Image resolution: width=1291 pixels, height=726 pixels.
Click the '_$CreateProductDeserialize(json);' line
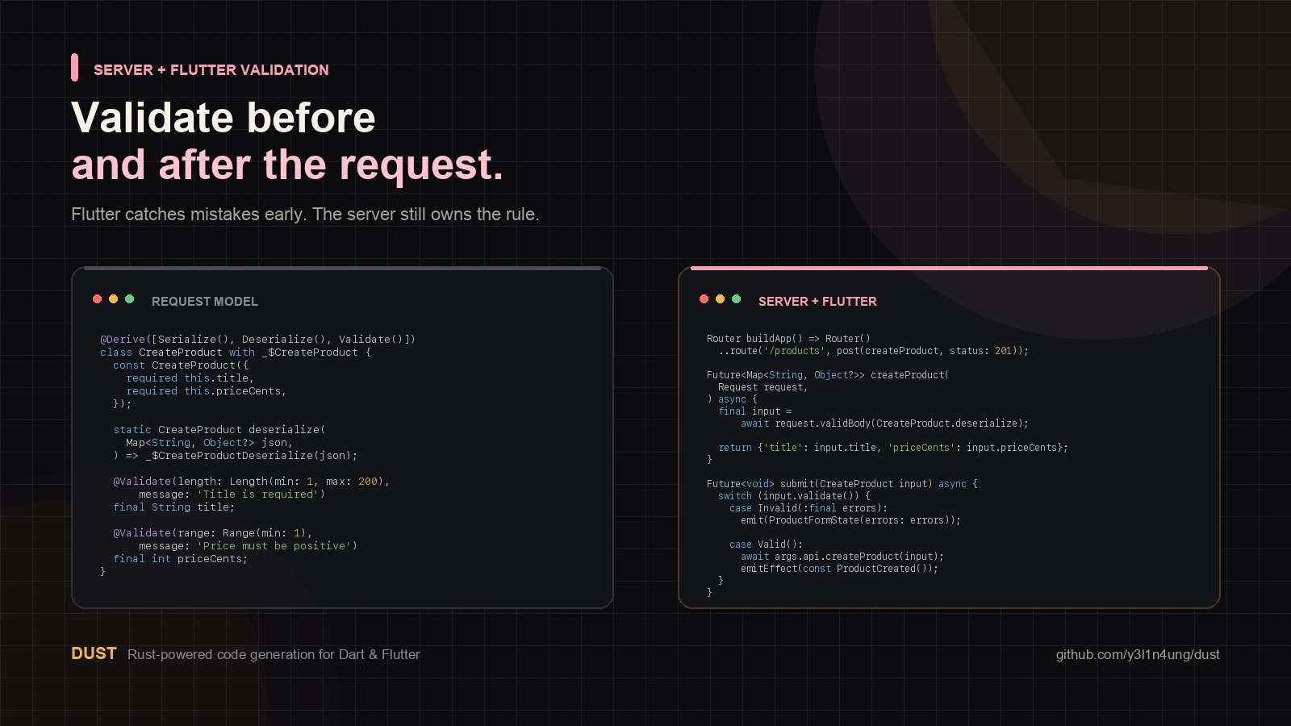(235, 456)
